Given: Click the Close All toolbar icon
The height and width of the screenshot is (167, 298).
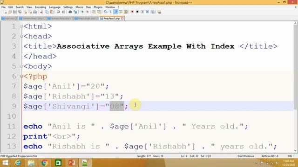Looking at the screenshot, I should coord(30,12).
